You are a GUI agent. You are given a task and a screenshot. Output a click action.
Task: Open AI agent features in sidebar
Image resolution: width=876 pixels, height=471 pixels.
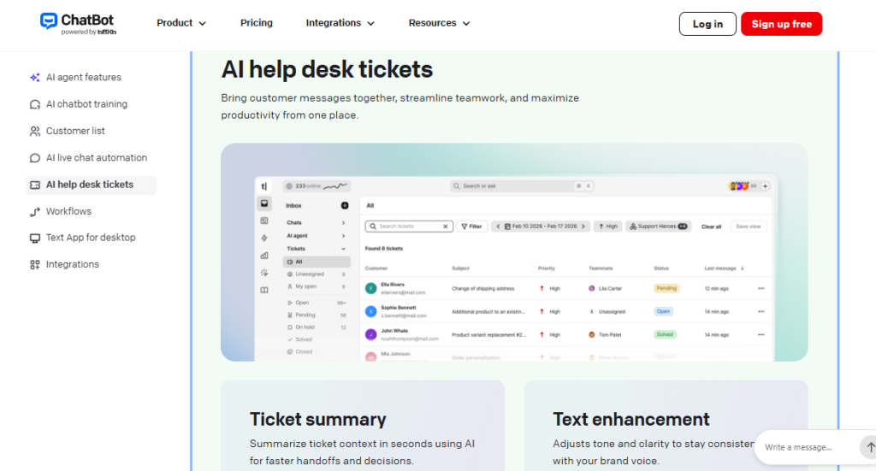click(83, 78)
